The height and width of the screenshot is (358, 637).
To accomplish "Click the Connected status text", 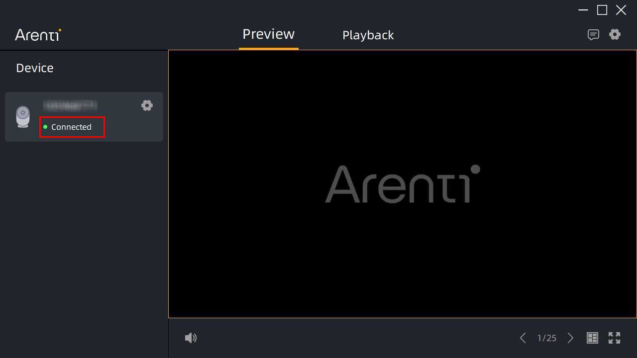I will 71,127.
